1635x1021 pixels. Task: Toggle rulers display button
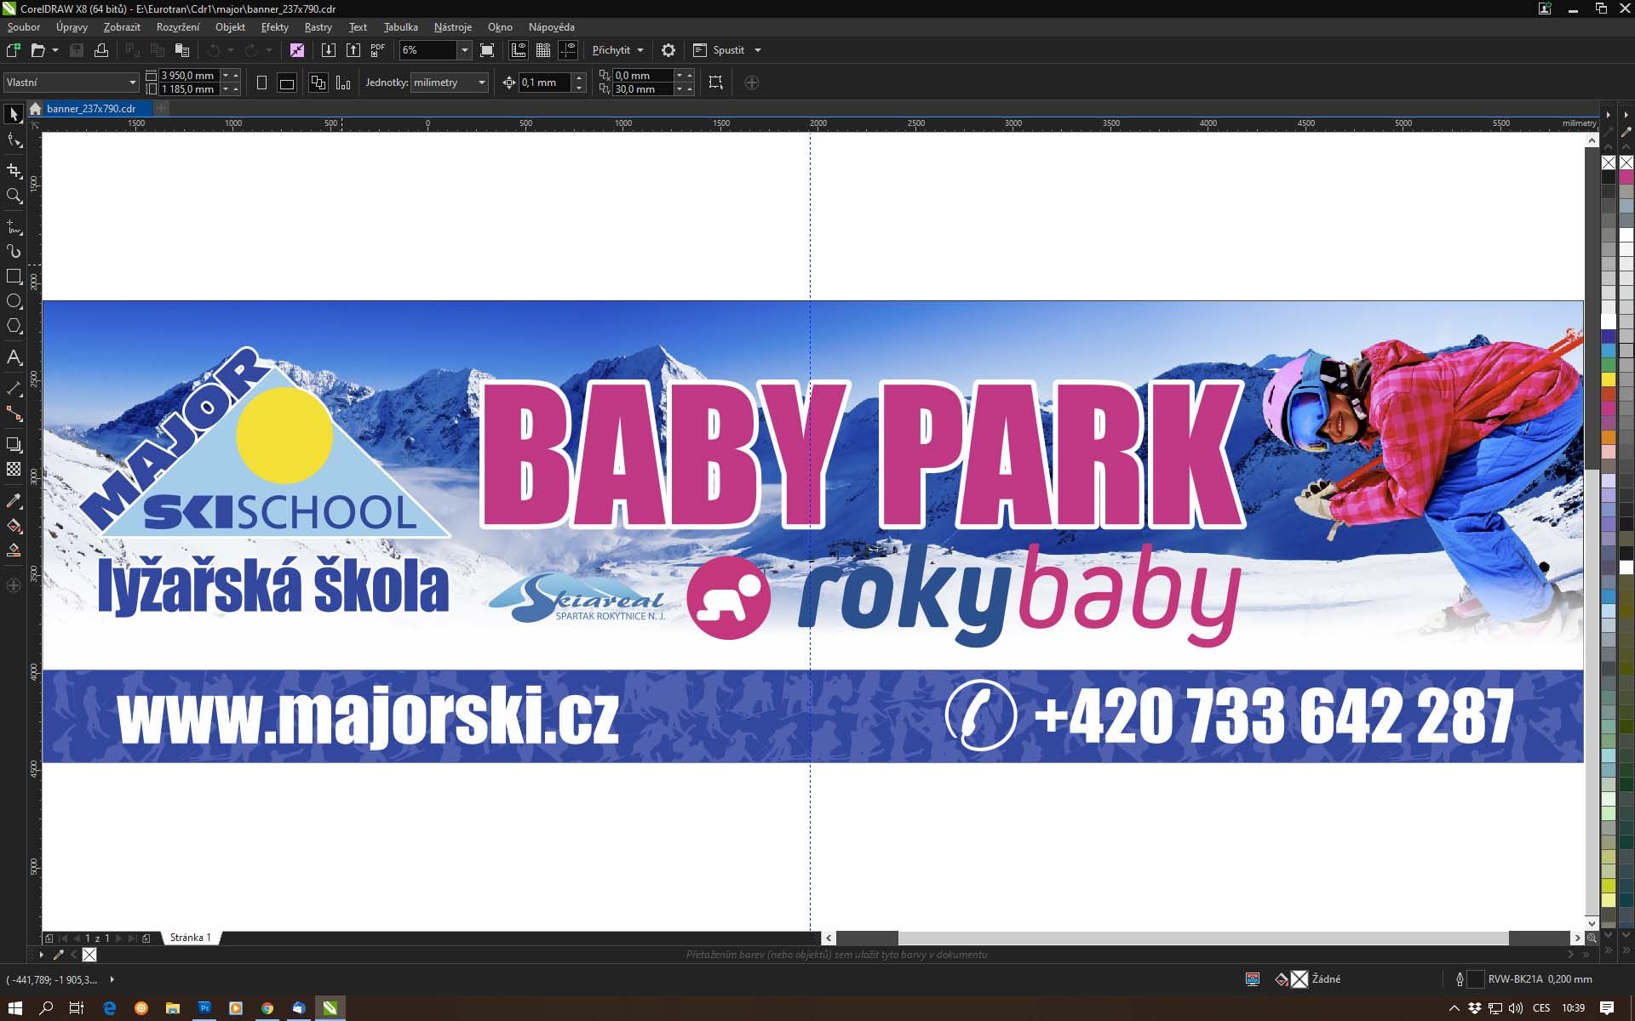(x=518, y=50)
